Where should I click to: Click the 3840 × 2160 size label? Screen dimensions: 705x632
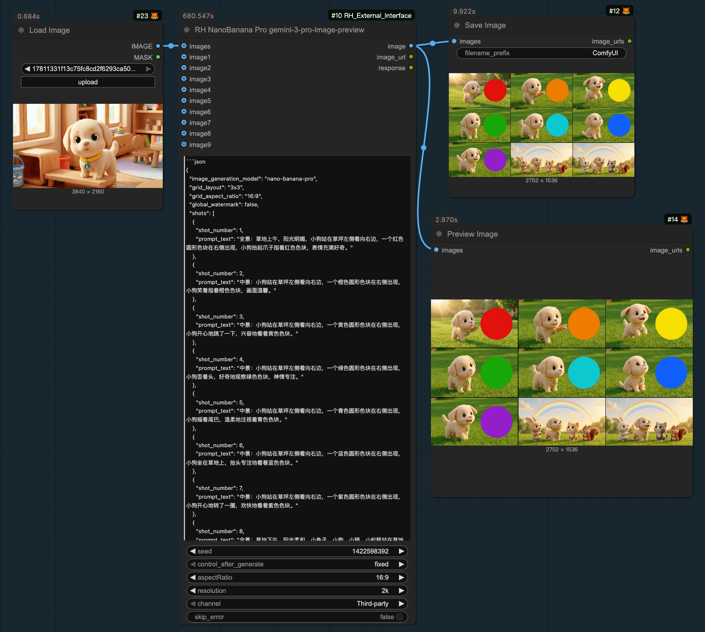88,192
